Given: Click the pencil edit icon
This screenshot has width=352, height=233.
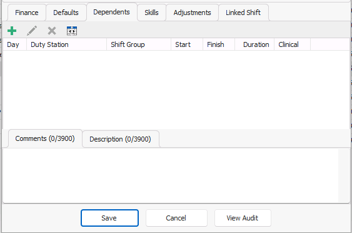Looking at the screenshot, I should pos(32,31).
